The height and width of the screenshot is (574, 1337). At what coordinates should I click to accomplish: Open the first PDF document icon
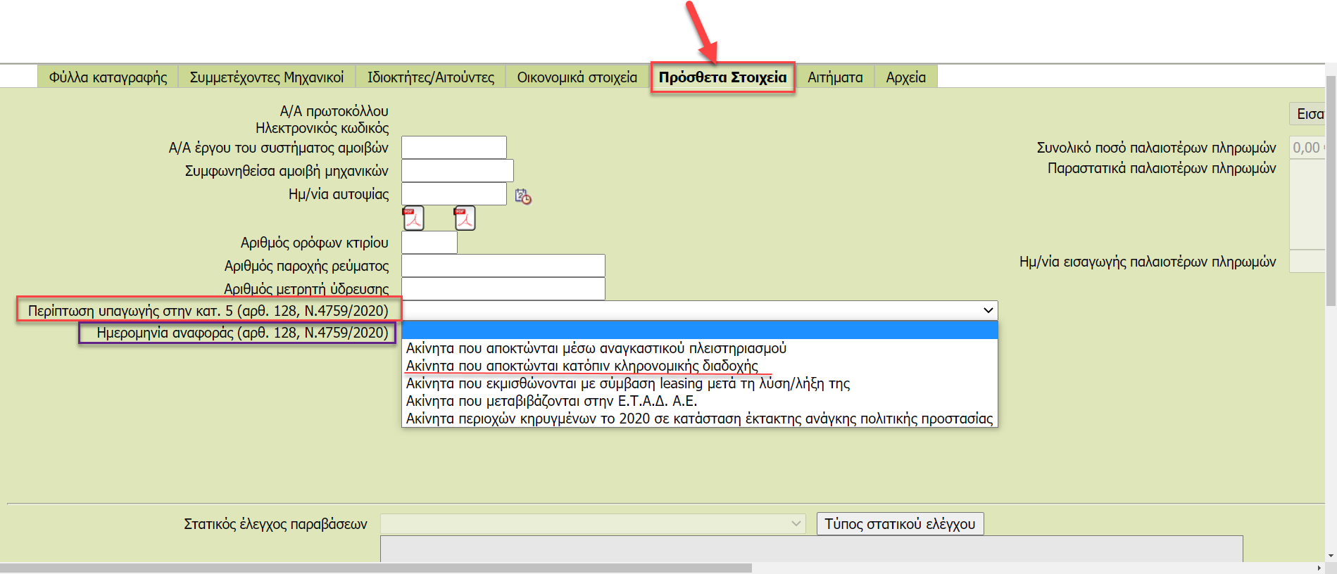point(413,218)
